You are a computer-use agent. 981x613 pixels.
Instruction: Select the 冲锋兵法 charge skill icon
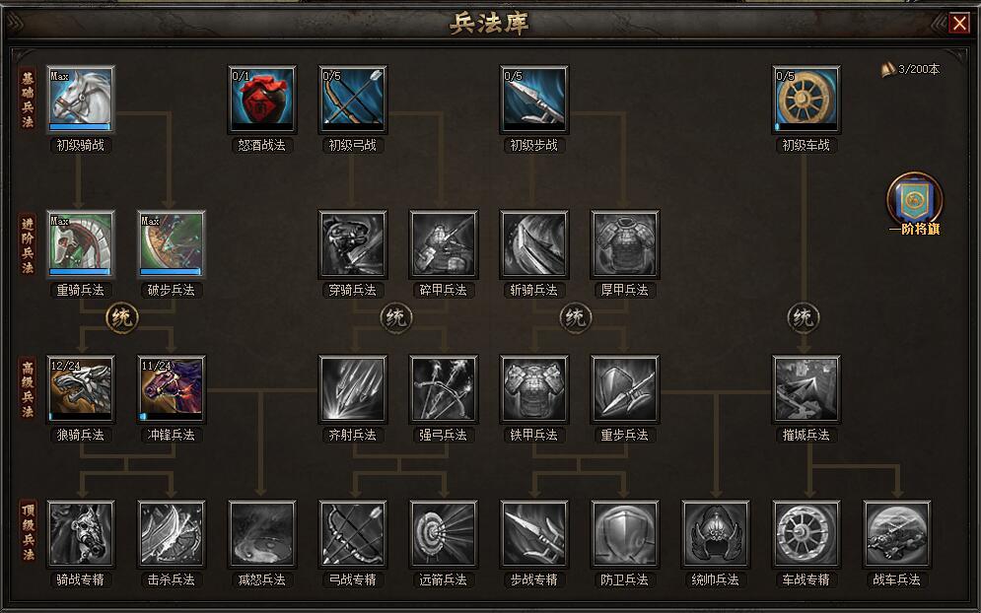tap(172, 389)
